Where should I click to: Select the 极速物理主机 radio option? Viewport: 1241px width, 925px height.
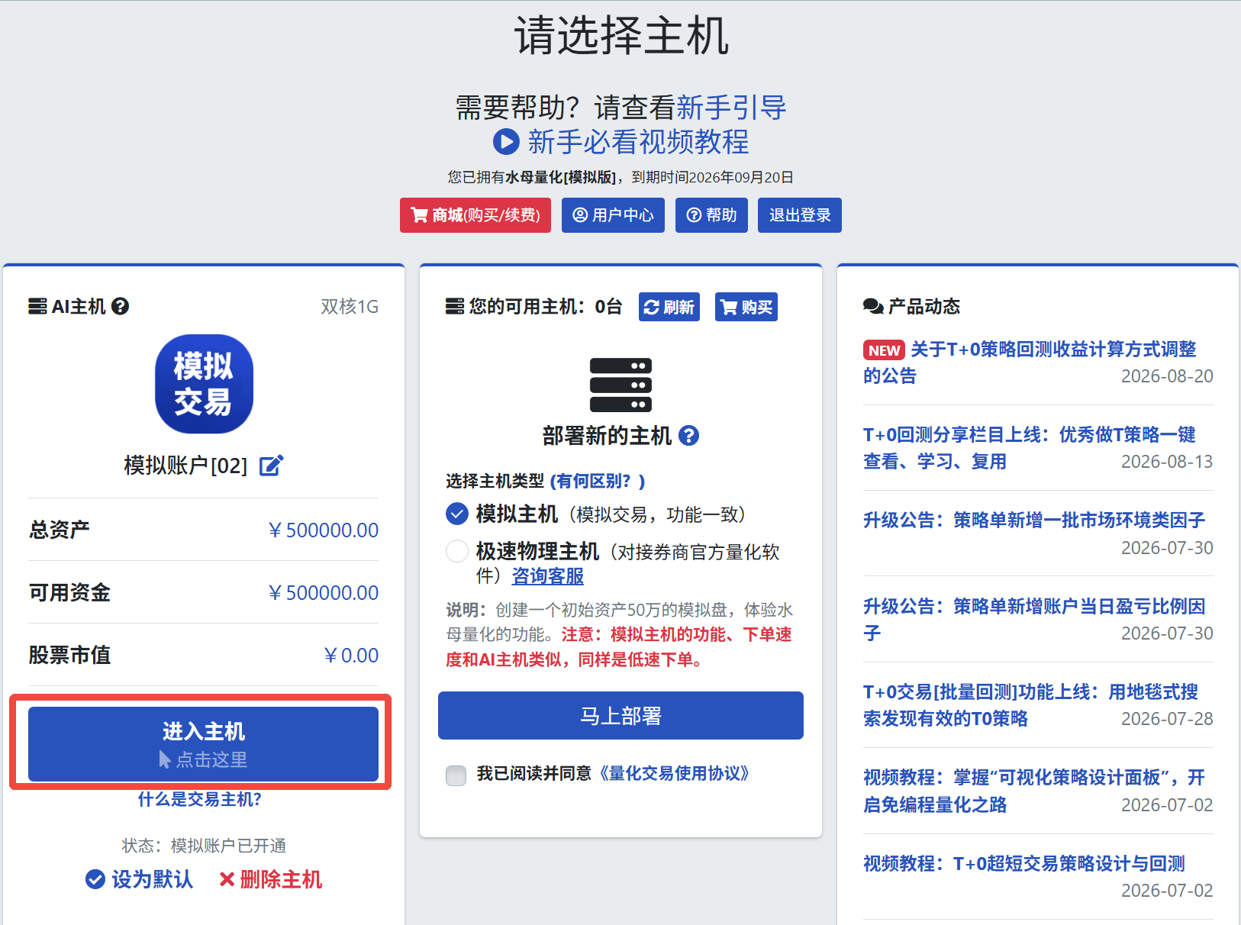coord(457,551)
